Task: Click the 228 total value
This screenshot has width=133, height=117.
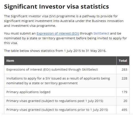Action: [x=124, y=78]
